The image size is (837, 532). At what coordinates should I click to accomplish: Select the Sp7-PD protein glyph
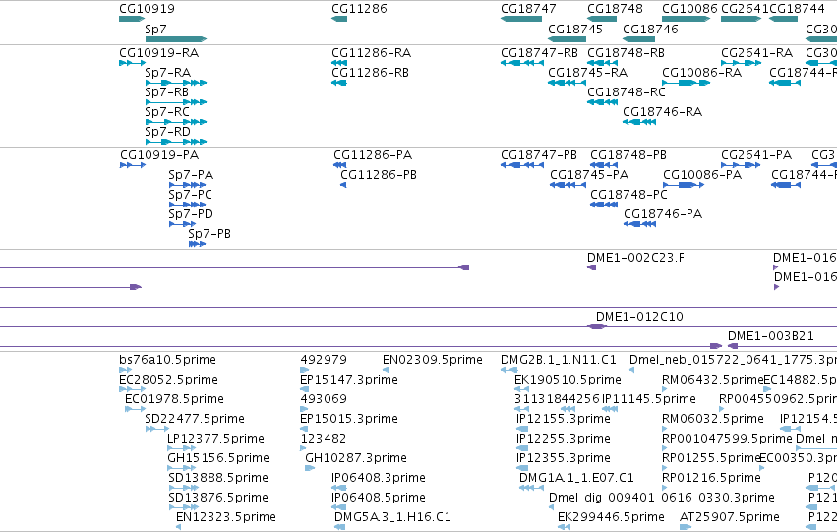182,224
